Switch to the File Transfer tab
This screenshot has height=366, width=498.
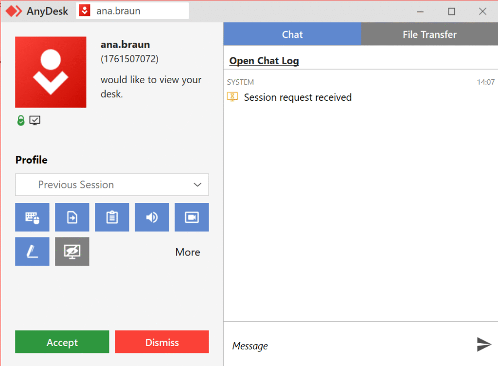429,35
